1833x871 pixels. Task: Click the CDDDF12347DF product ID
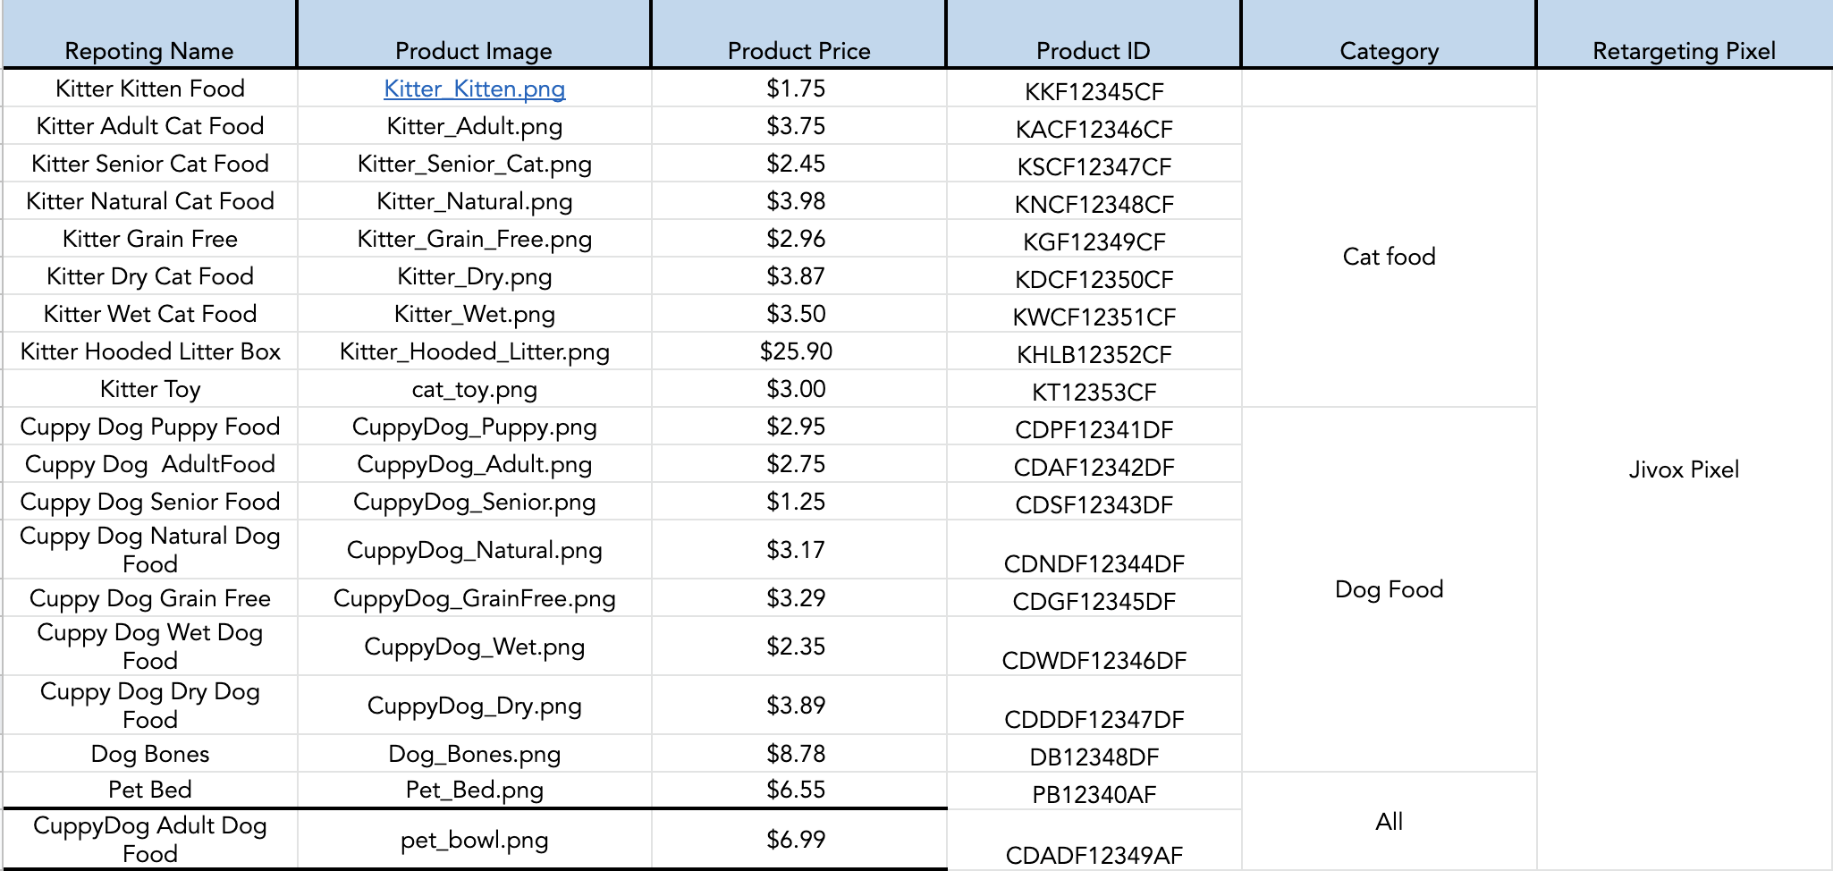[x=1094, y=706]
